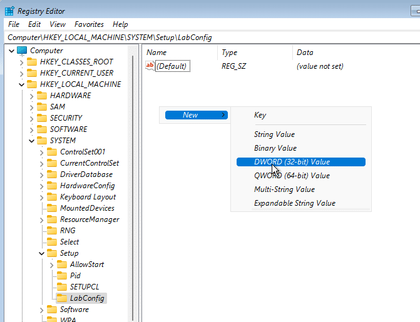This screenshot has width=420, height=322.
Task: Click the ResourceManager folder icon
Action: click(52, 219)
